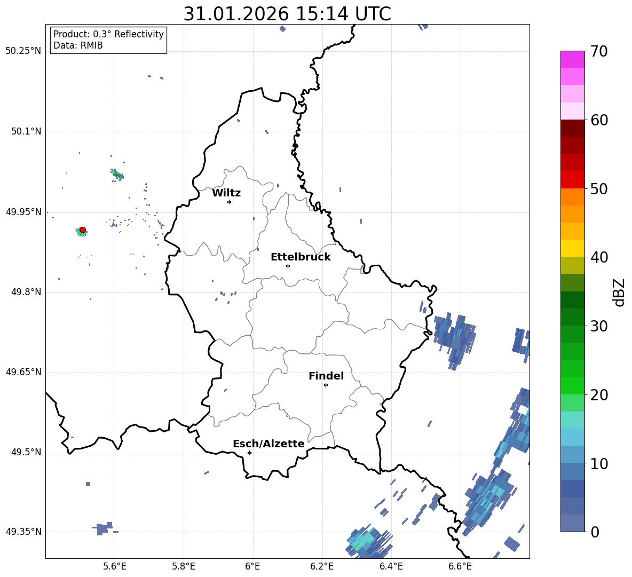
Task: Click the longitude label 6.4°E
Action: coord(391,566)
